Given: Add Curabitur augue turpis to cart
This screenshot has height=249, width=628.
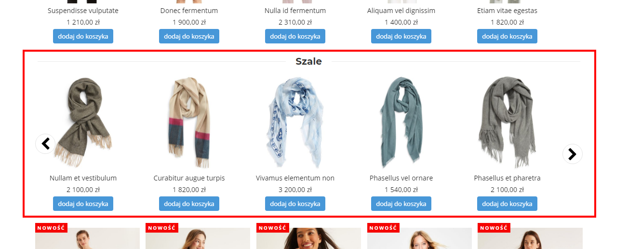Looking at the screenshot, I should click(x=189, y=204).
